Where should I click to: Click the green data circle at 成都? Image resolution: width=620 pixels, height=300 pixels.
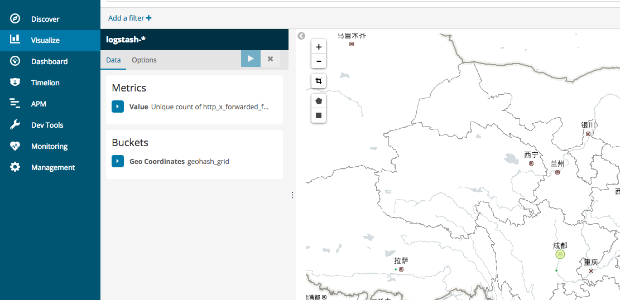pos(560,254)
